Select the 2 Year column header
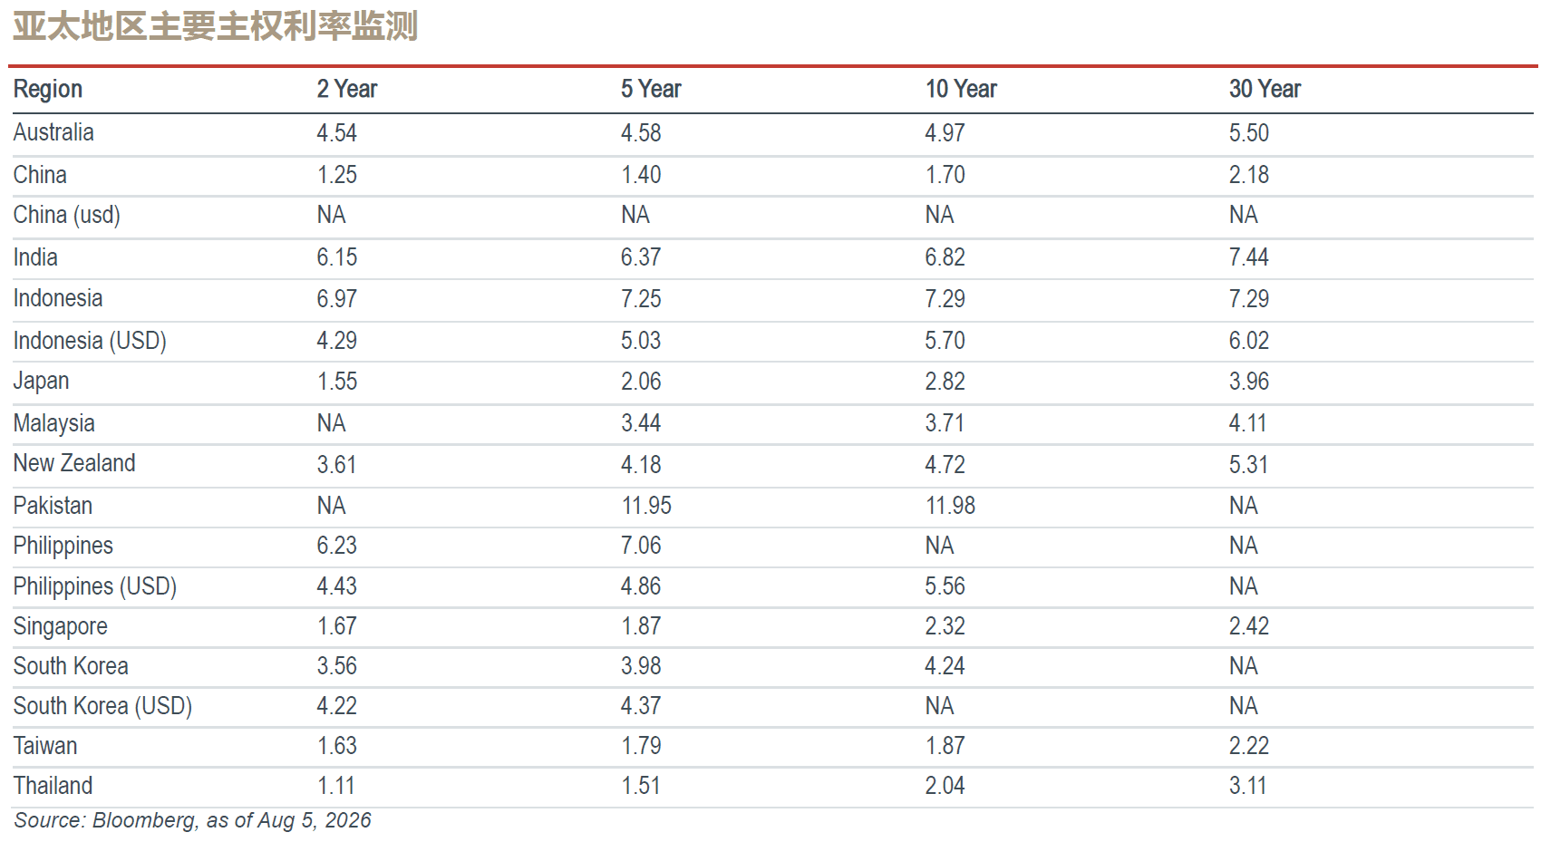This screenshot has height=842, width=1541. pos(347,89)
